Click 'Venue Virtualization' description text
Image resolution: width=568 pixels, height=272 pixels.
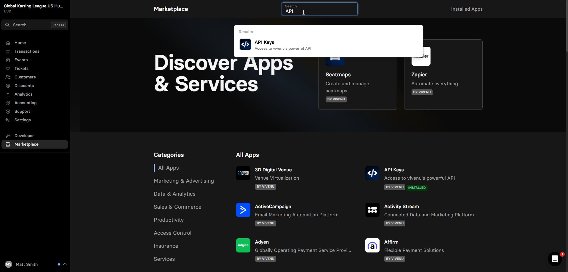(x=277, y=178)
